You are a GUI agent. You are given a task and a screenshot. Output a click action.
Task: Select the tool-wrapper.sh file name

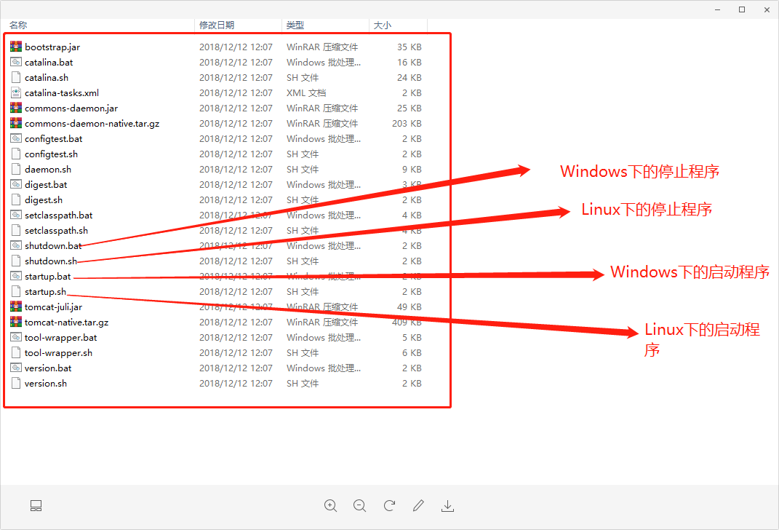58,352
